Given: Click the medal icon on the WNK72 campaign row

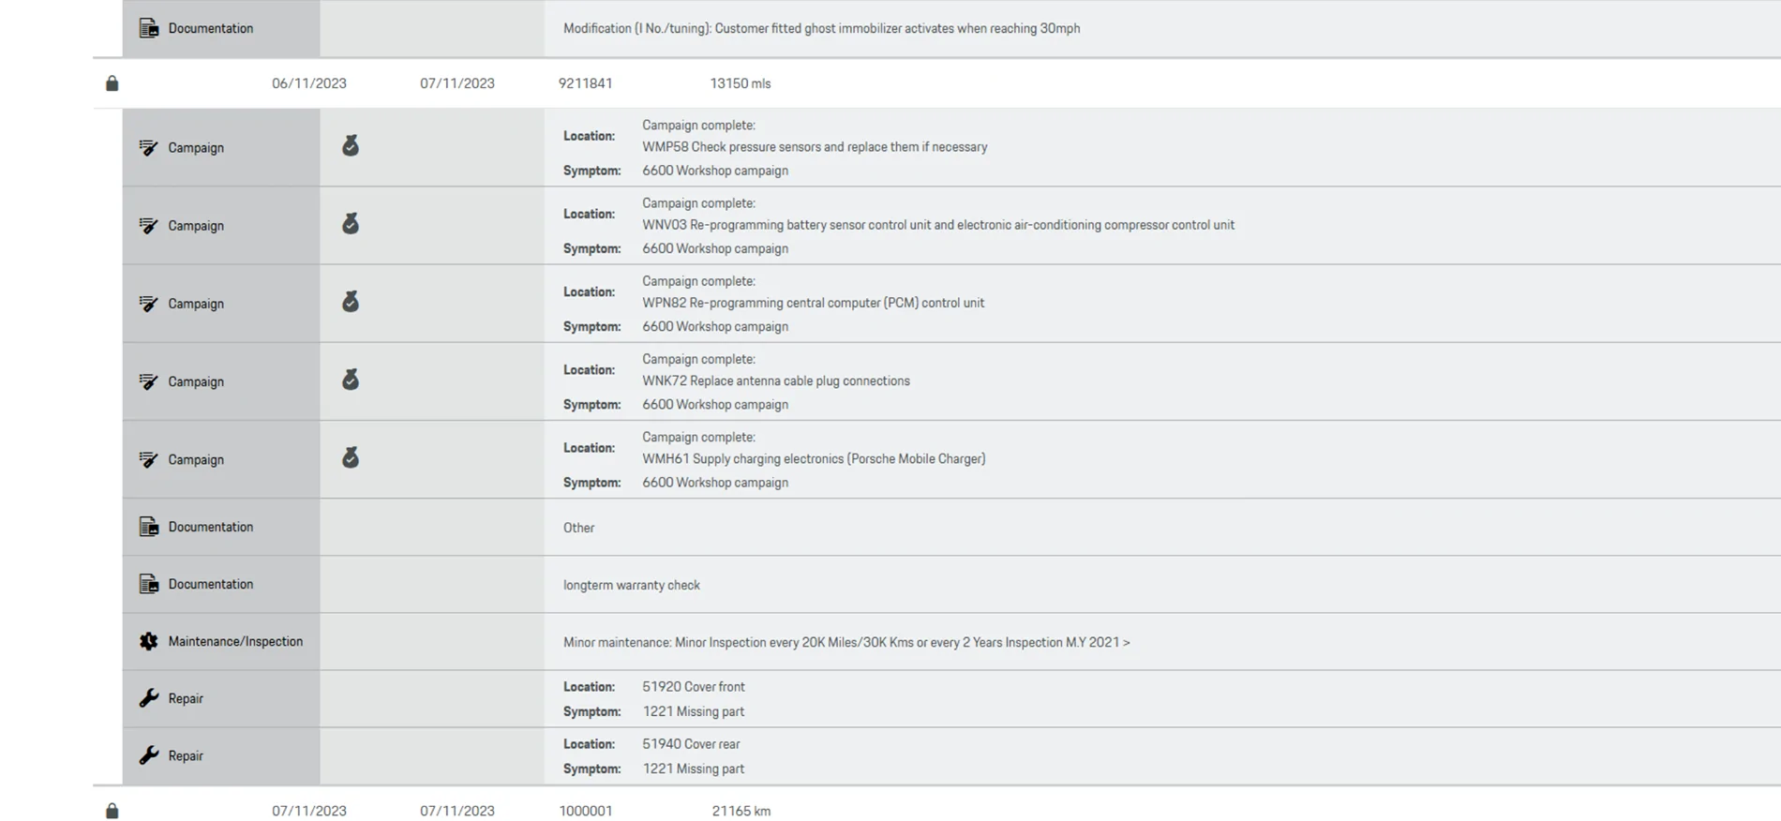Looking at the screenshot, I should (351, 379).
